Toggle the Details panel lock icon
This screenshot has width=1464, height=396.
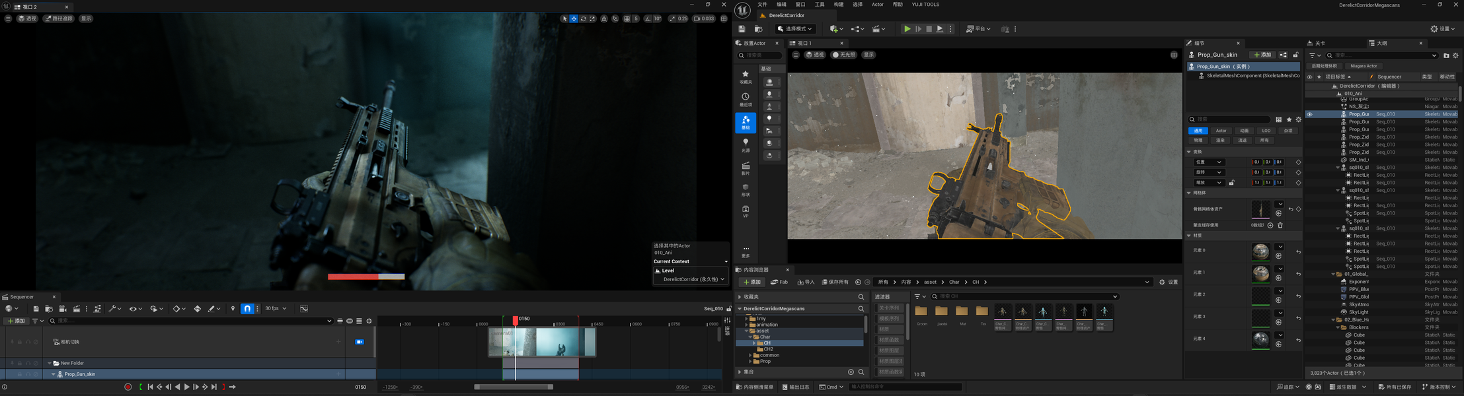(x=1296, y=55)
